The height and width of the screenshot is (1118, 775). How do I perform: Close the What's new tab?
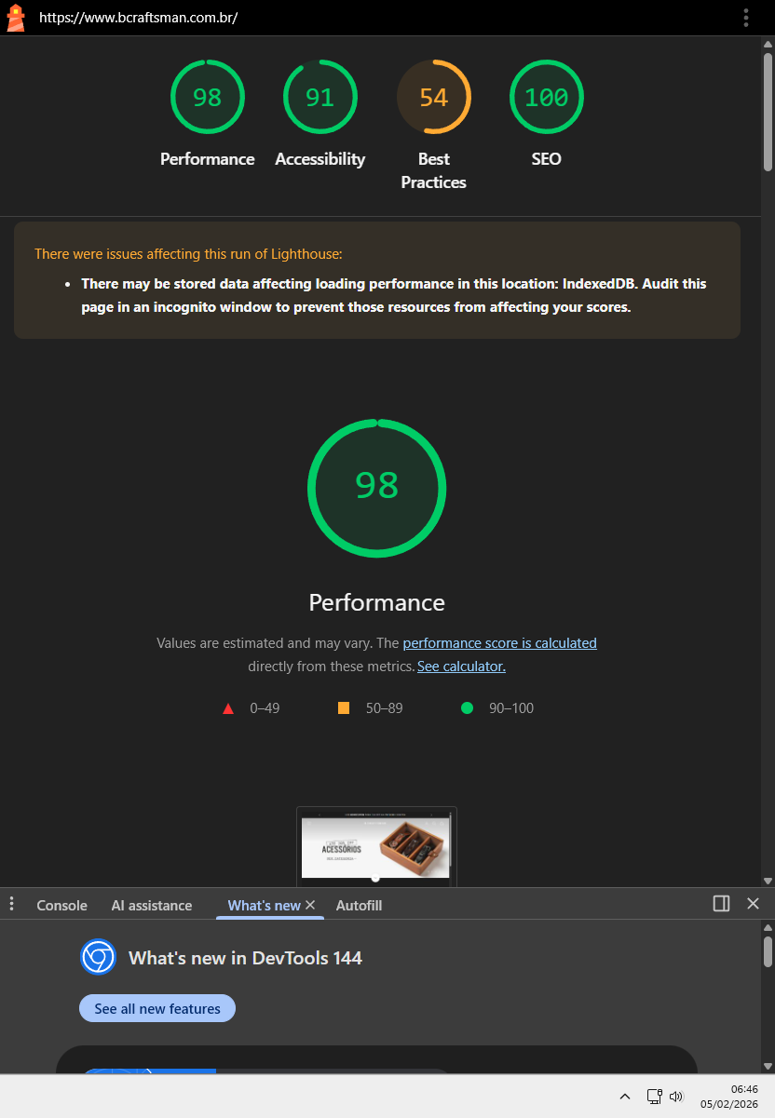[x=310, y=903]
